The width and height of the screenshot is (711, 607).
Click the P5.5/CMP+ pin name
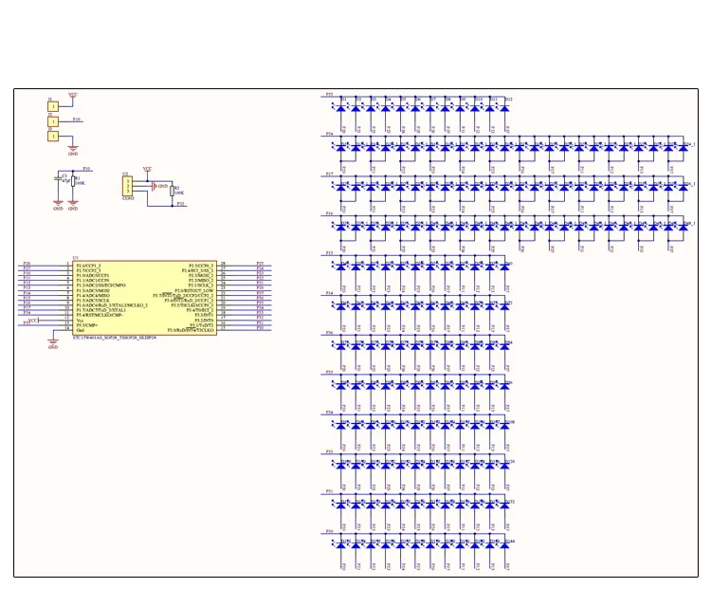(87, 325)
